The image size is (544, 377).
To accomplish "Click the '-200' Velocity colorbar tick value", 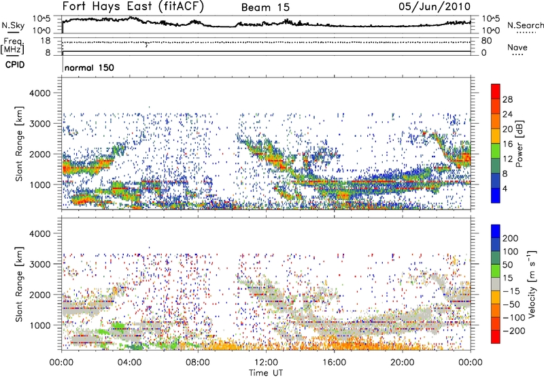I will click(513, 331).
